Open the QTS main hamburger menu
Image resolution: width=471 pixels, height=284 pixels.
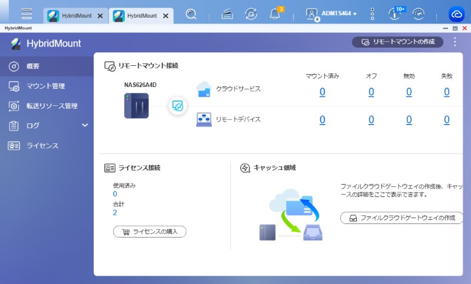[x=26, y=14]
